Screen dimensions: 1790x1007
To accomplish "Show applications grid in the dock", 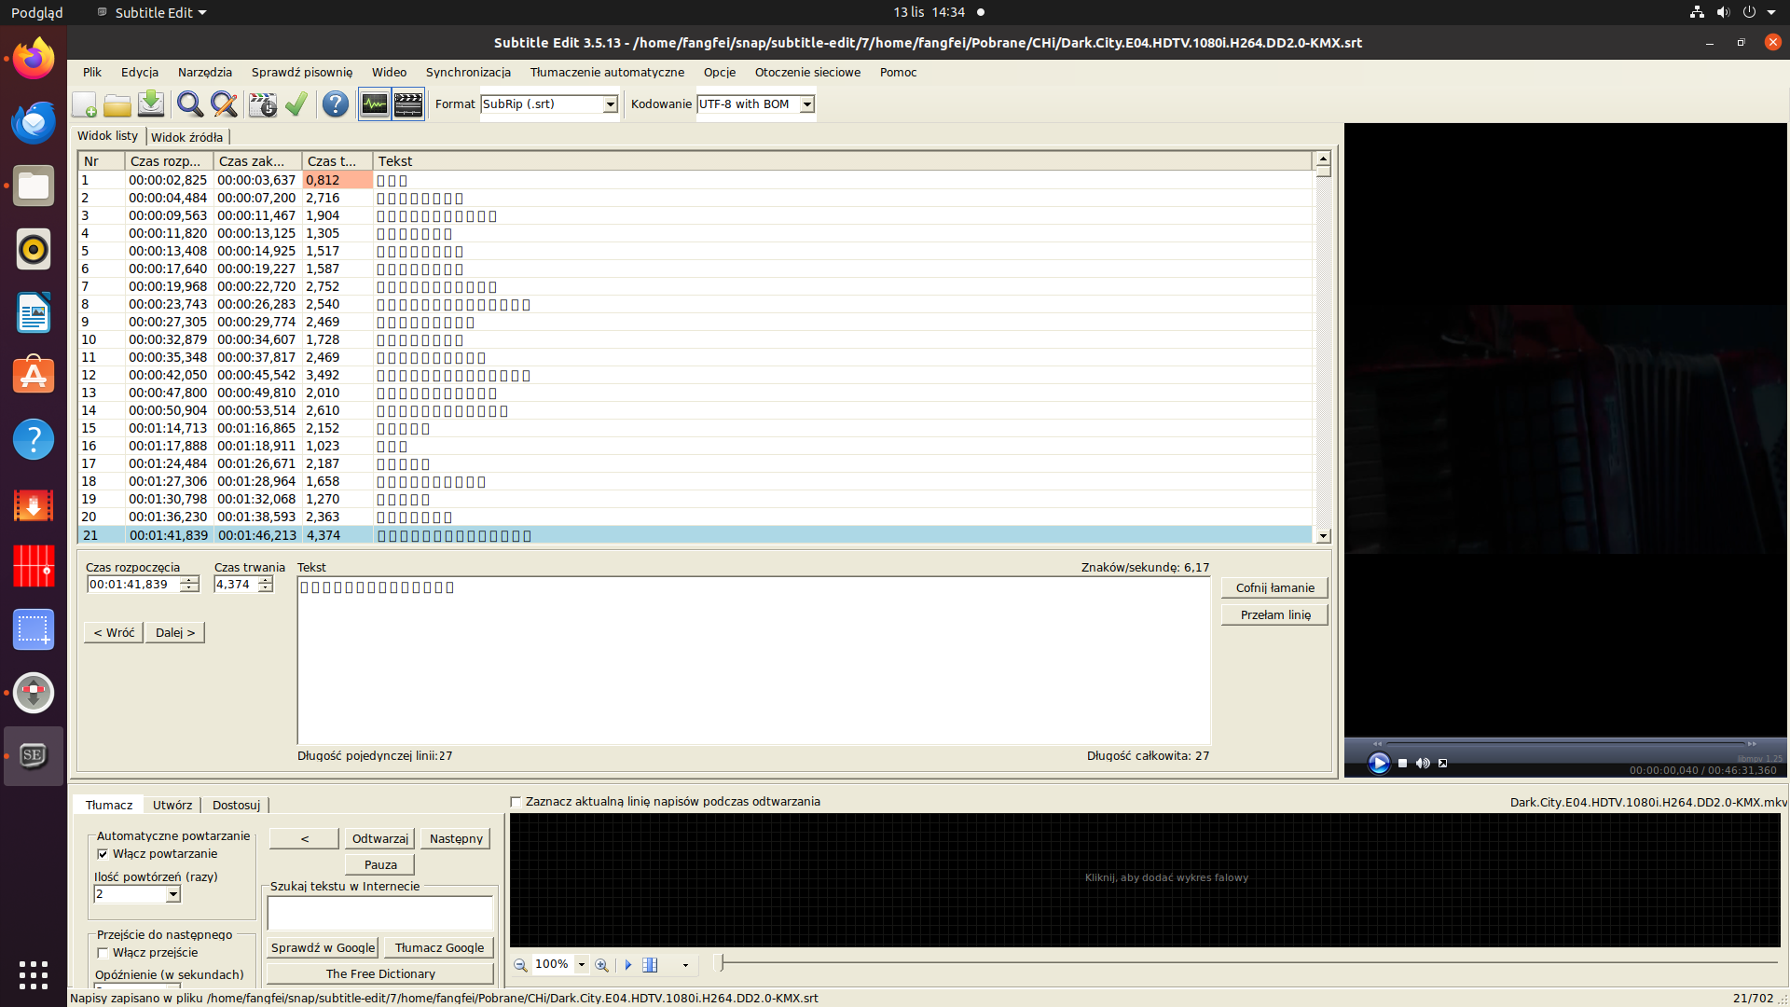I will 34,975.
